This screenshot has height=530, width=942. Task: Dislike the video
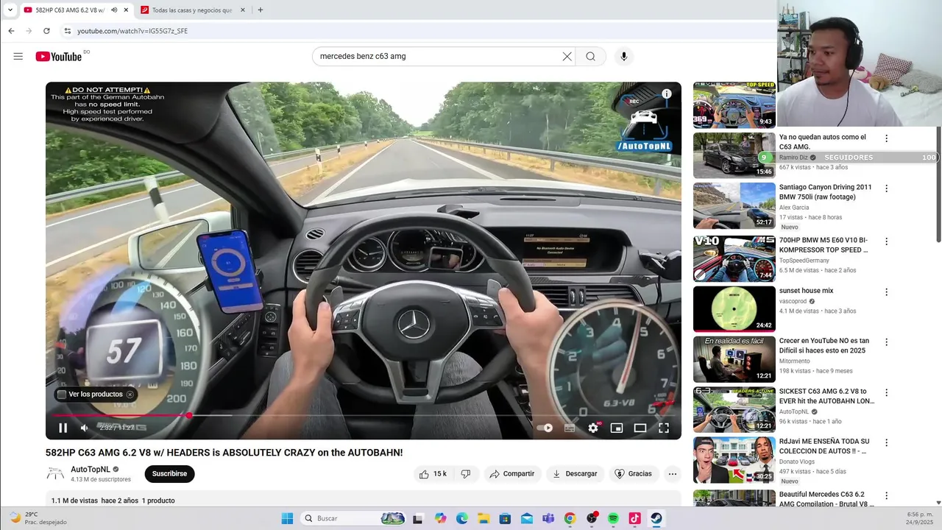pyautogui.click(x=466, y=474)
